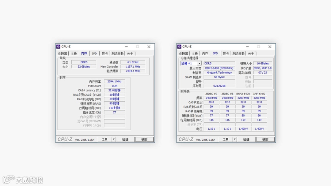Click the 北桥频率 2394.1 MHz value

(133, 71)
